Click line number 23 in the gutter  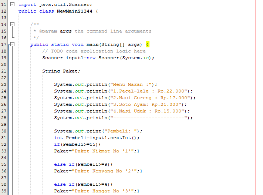[4, 84]
